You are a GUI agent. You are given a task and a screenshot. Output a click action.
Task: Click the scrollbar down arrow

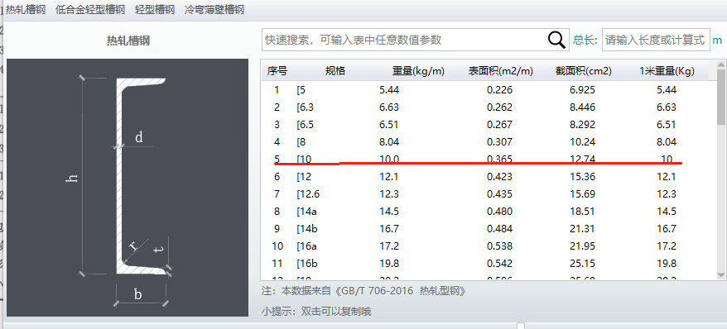(x=720, y=275)
